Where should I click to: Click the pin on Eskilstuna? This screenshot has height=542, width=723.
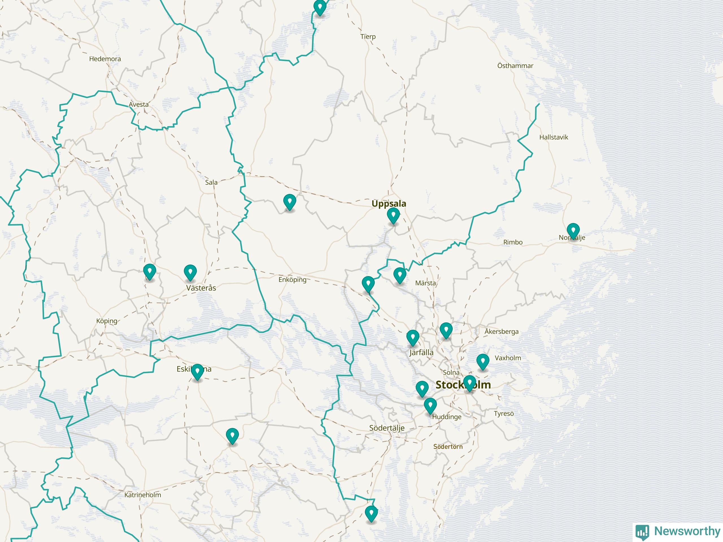(x=197, y=371)
